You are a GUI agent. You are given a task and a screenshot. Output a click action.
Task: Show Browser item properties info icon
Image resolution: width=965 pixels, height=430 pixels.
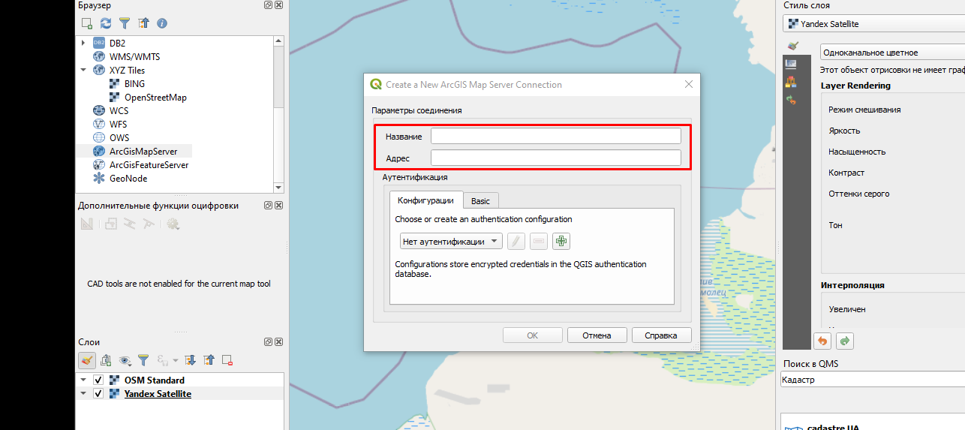[x=162, y=23]
